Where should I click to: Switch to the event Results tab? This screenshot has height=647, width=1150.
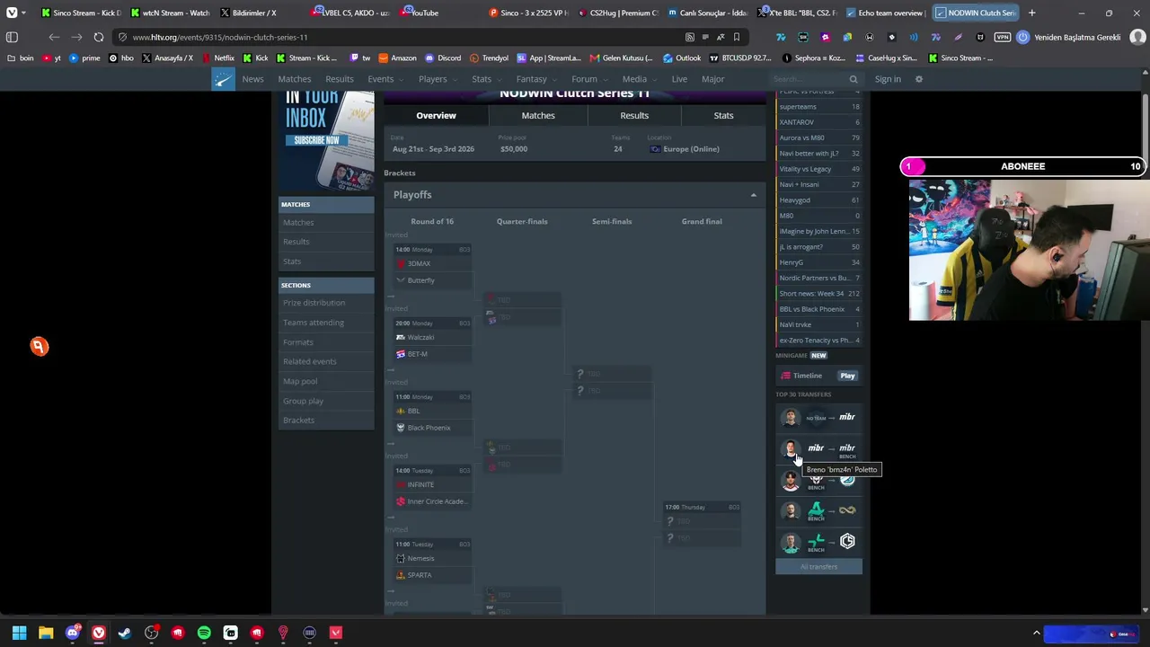pyautogui.click(x=634, y=115)
